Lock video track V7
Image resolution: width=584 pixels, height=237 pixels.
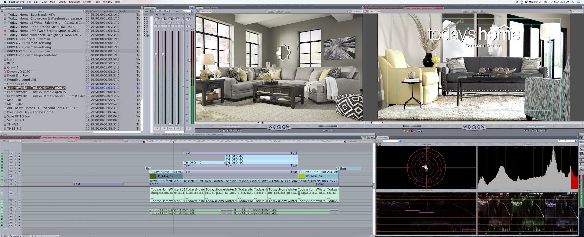pyautogui.click(x=15, y=163)
